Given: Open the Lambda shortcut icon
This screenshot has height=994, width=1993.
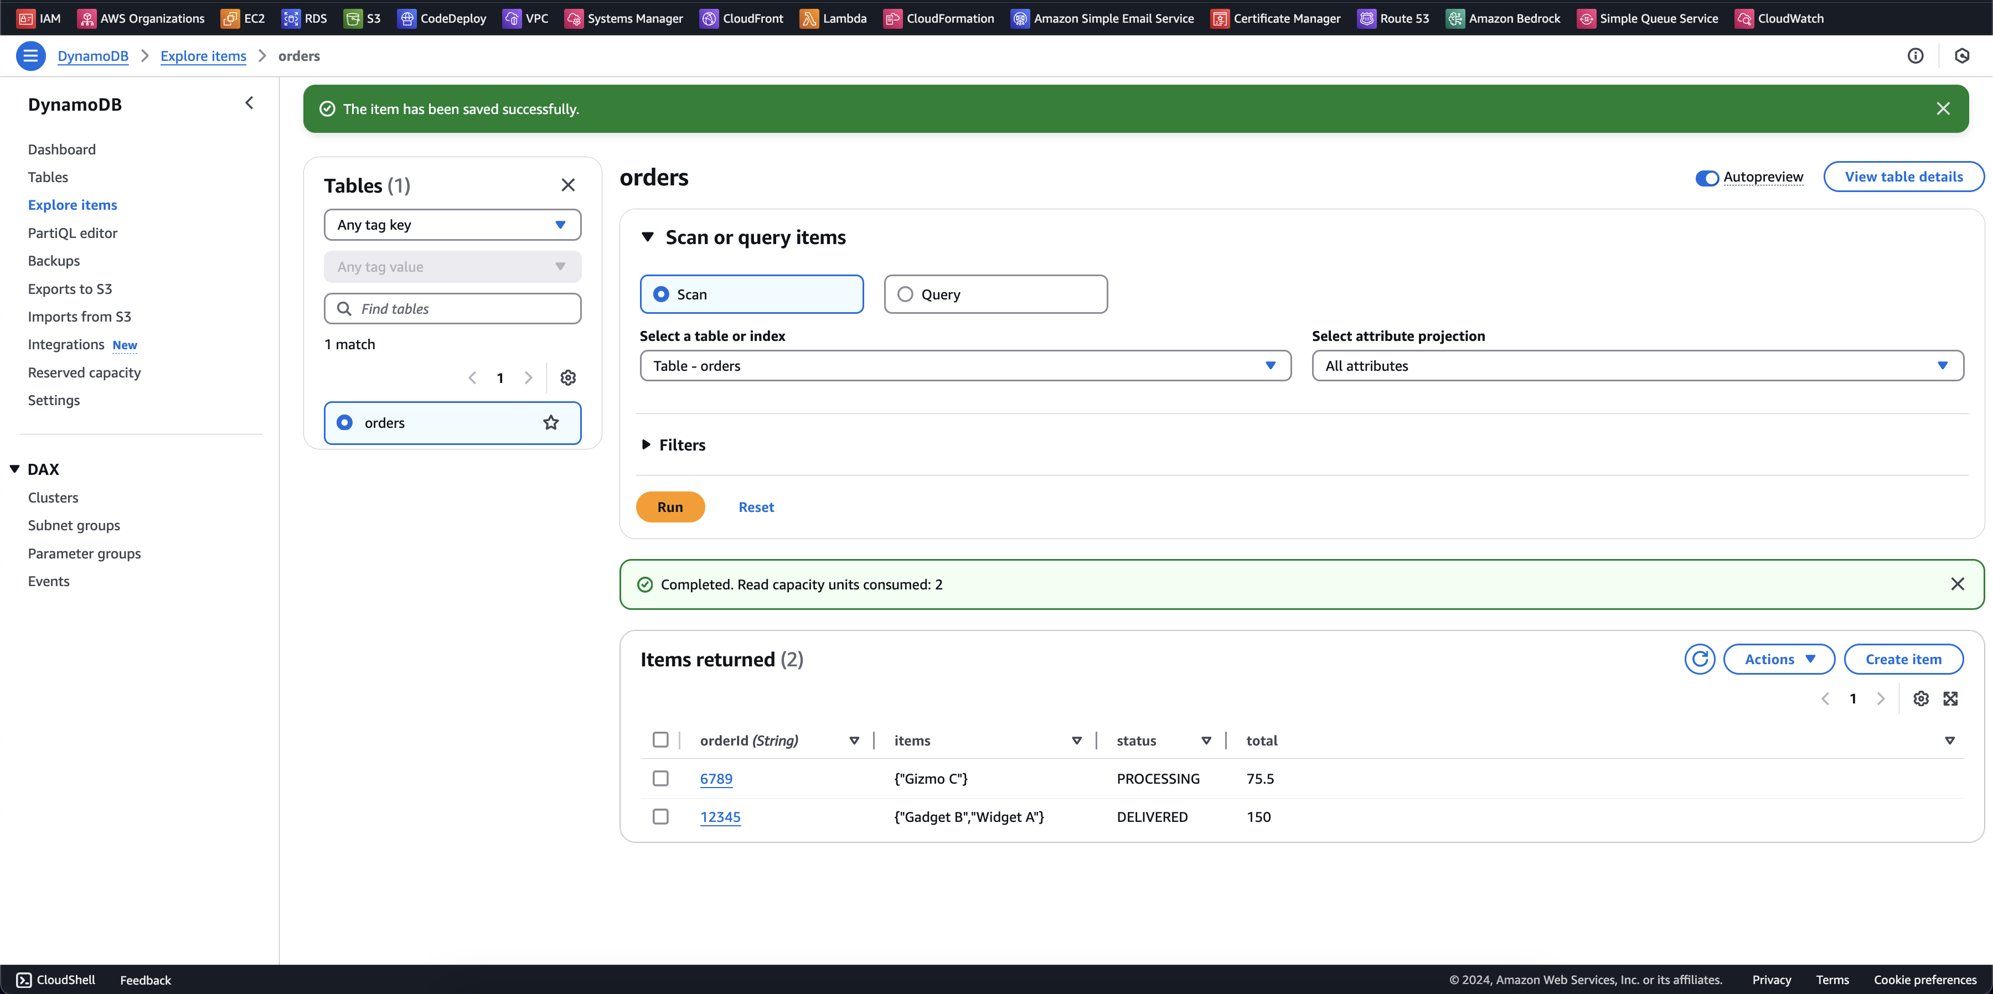Looking at the screenshot, I should 808,18.
